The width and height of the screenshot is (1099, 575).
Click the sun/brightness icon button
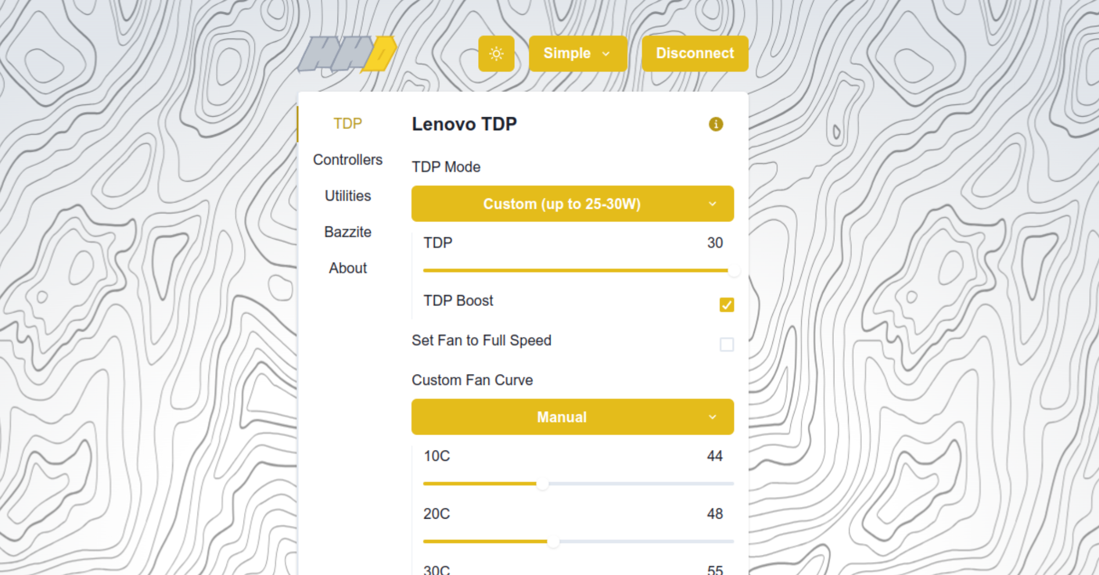[497, 54]
